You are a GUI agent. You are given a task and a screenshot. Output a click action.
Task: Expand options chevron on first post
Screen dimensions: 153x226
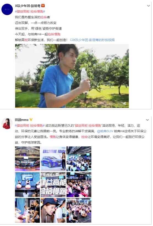tap(148, 6)
